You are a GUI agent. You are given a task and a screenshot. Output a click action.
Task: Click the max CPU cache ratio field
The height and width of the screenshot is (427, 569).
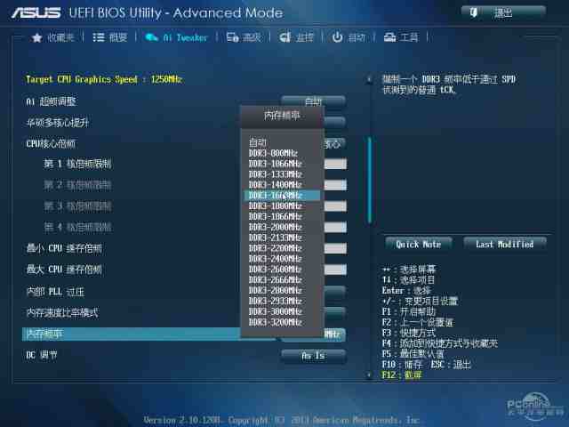335,270
